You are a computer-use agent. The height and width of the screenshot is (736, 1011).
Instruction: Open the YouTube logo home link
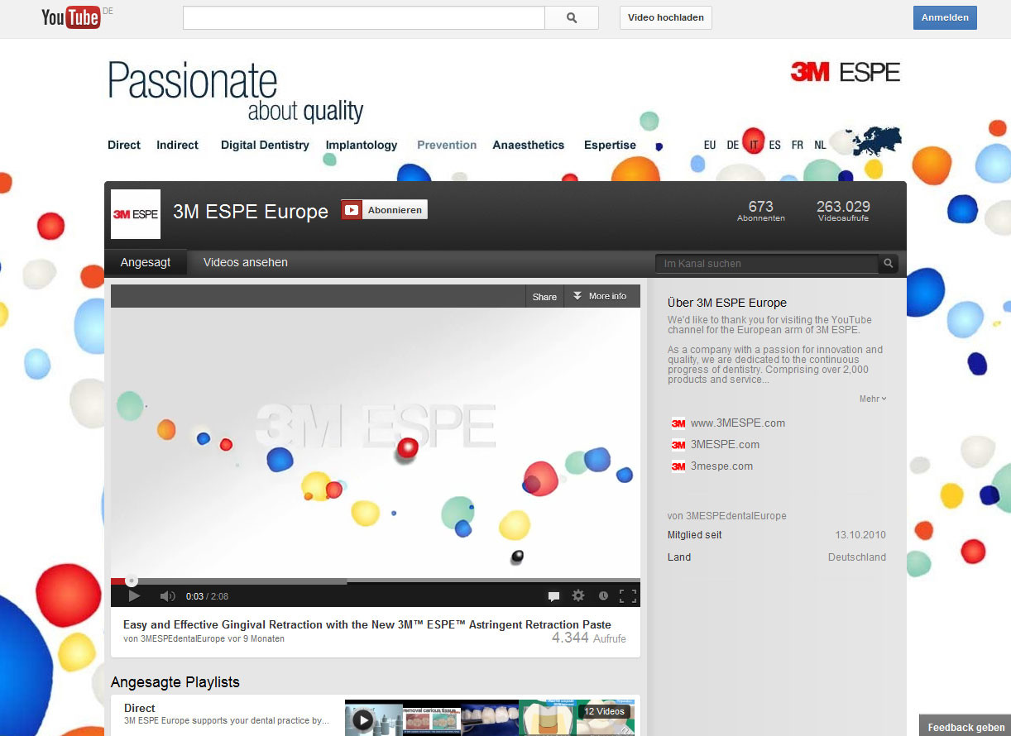click(70, 17)
